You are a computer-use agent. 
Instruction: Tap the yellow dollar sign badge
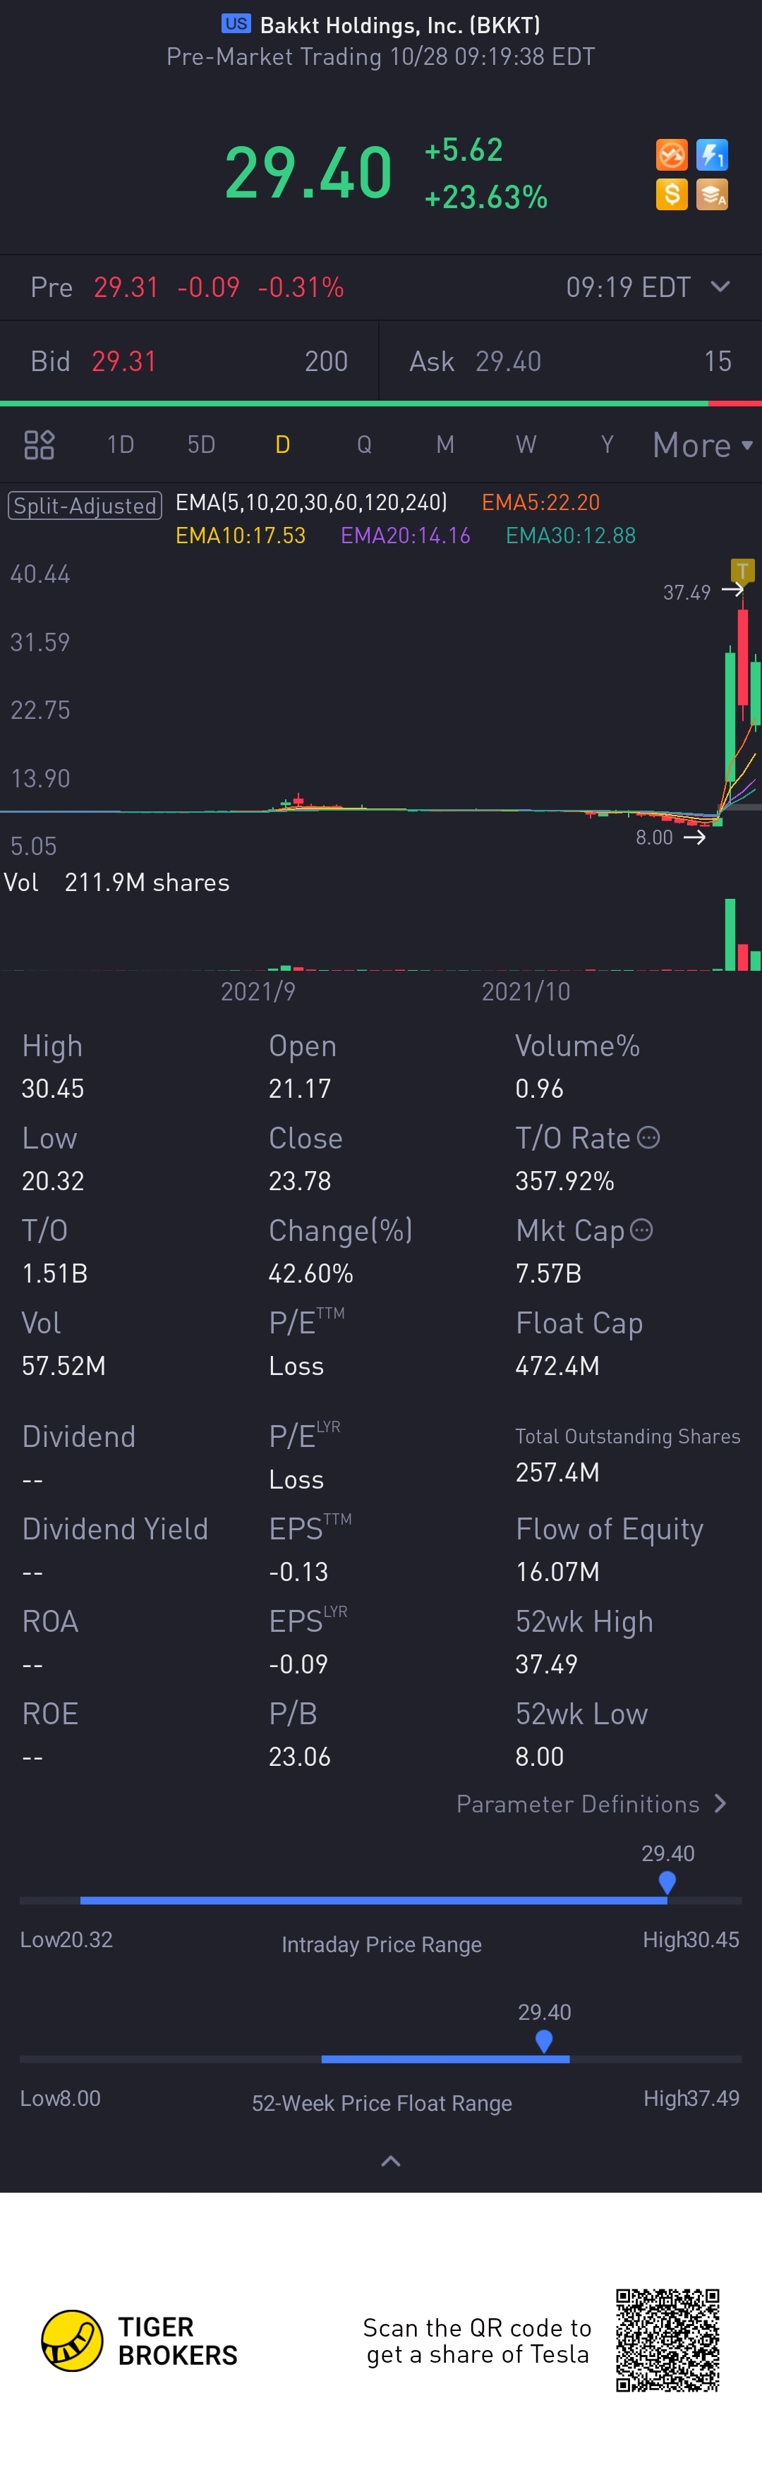pos(671,194)
